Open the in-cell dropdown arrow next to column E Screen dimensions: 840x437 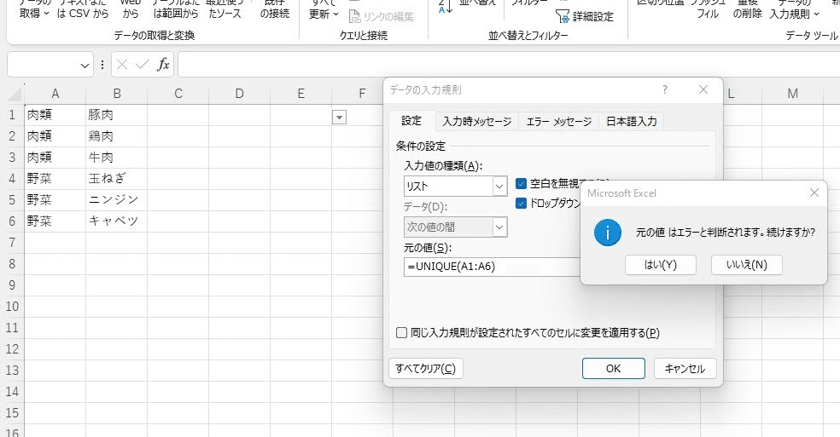[x=339, y=118]
